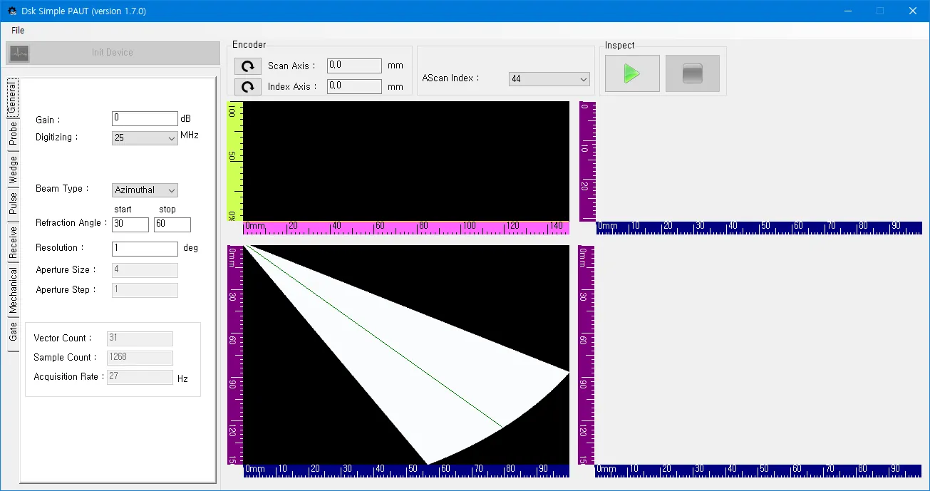Click the pink A-scan horizontal ruler
Image resolution: width=930 pixels, height=491 pixels.
[406, 227]
